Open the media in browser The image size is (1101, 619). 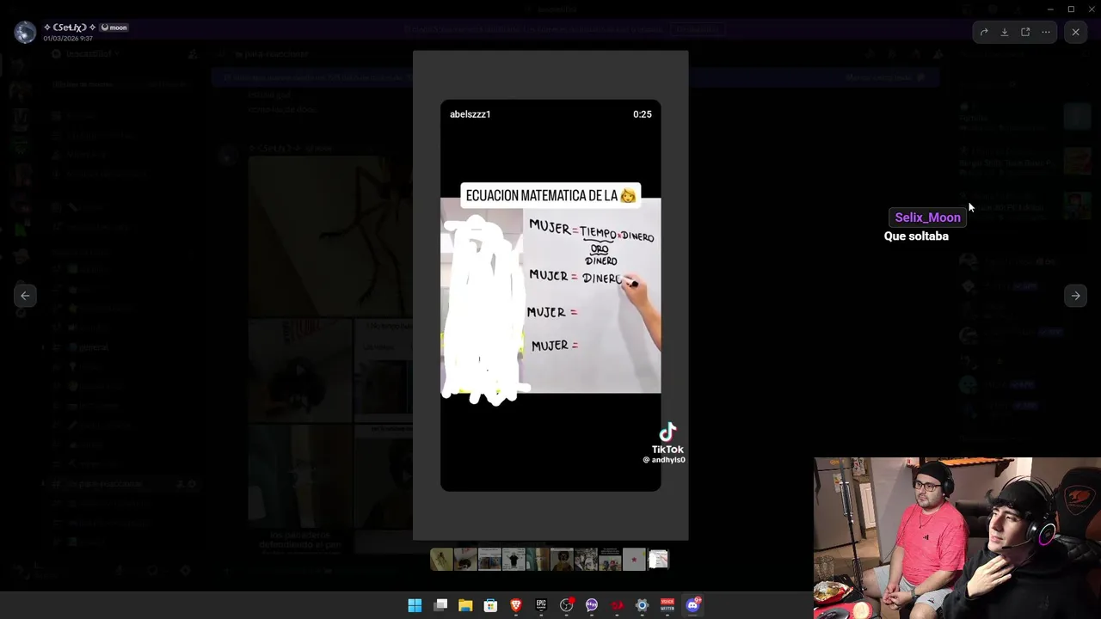click(x=1025, y=33)
